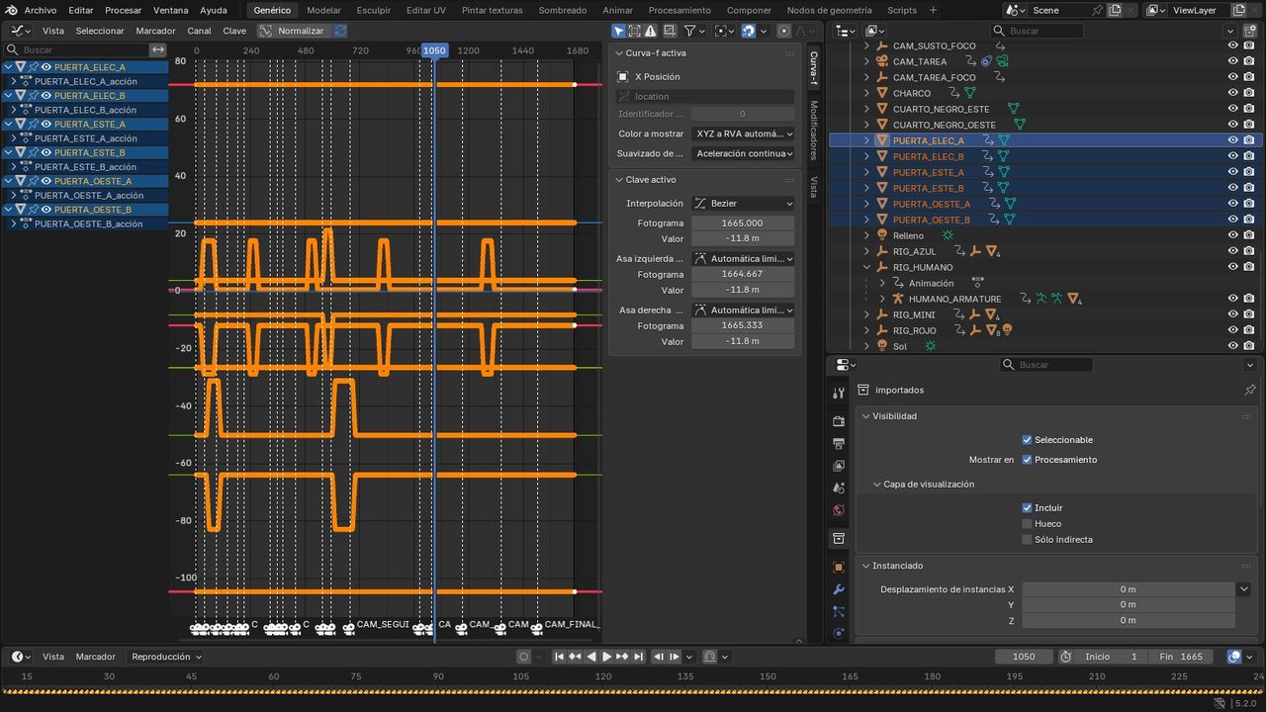Toggle sync channel search width arrows
The height and width of the screenshot is (712, 1266).
click(x=158, y=49)
